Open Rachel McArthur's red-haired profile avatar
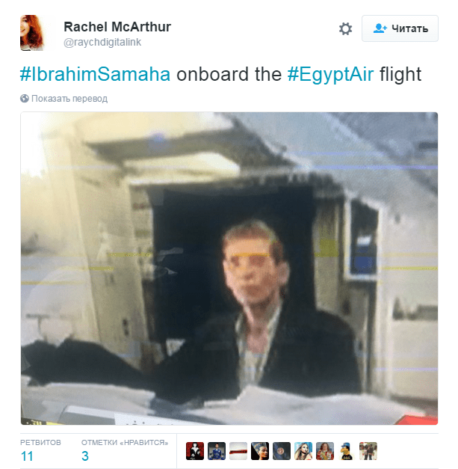Viewport: 458px width, 469px height. point(32,33)
